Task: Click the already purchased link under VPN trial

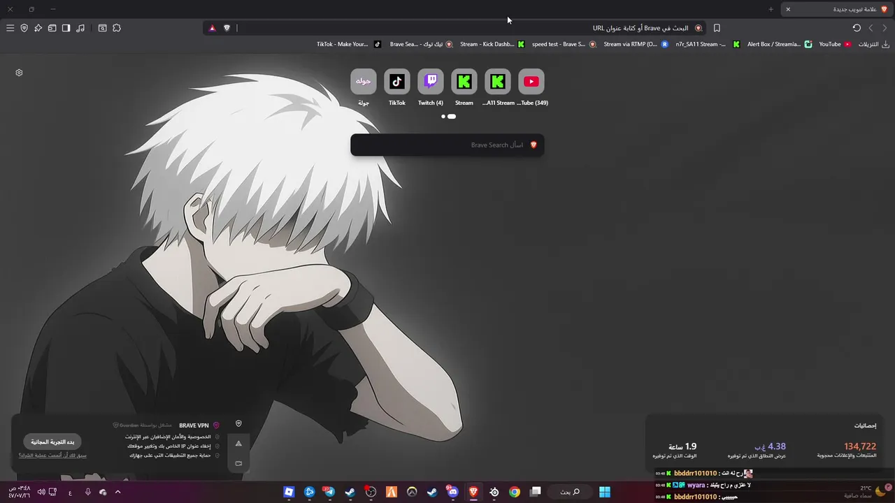Action: [52, 455]
